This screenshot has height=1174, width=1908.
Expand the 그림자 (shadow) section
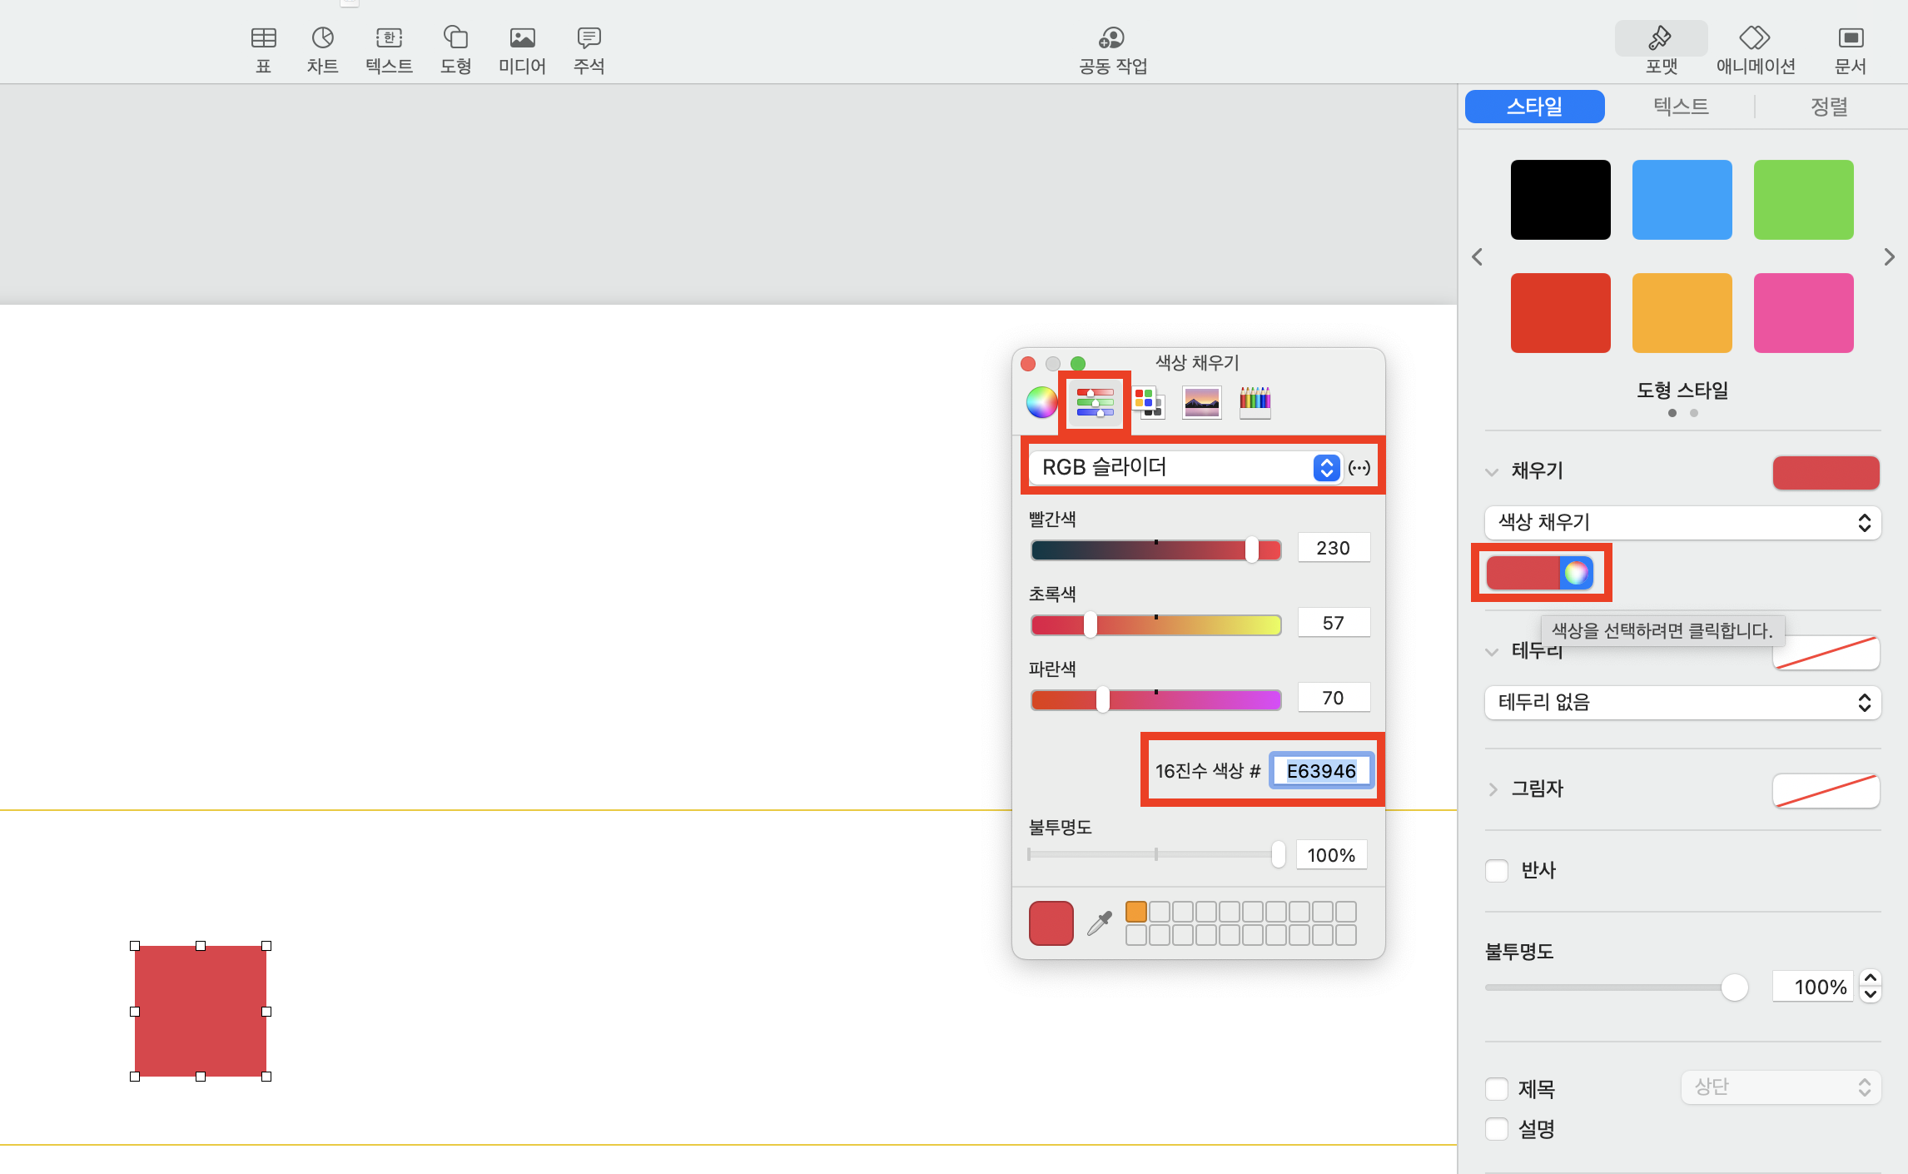(x=1493, y=789)
